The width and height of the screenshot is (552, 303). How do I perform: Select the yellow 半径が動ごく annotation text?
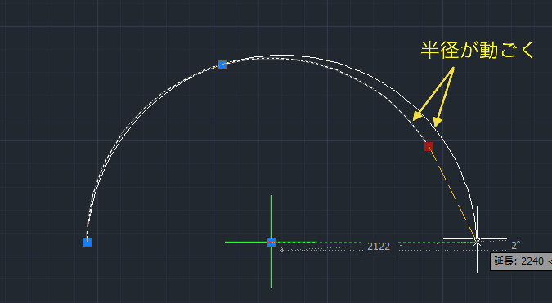(x=478, y=51)
